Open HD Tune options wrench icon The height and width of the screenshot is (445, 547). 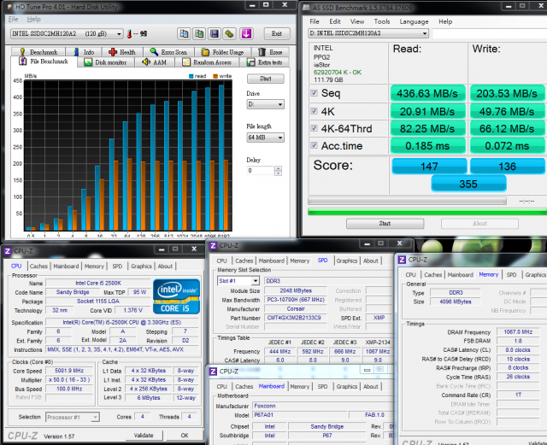[x=230, y=34]
